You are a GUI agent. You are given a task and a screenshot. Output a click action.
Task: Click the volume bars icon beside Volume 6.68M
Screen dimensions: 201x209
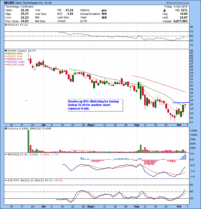click(6, 128)
